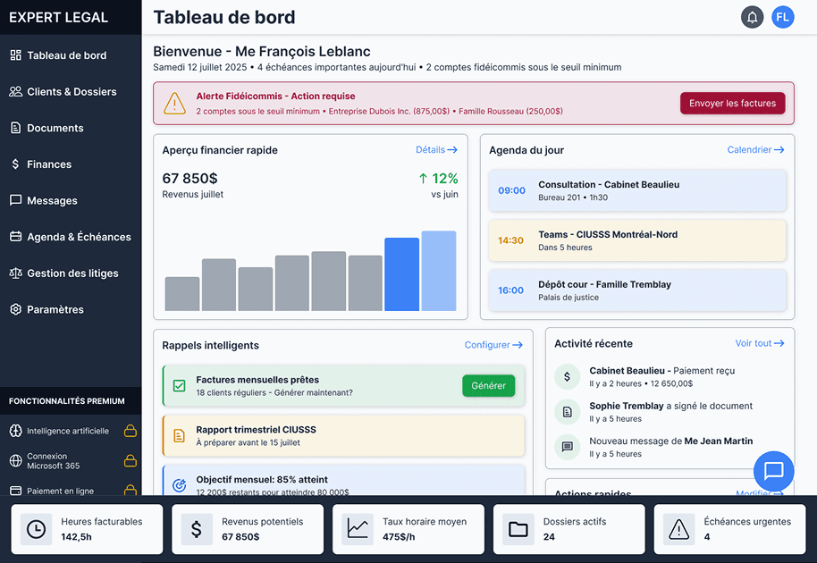Image resolution: width=817 pixels, height=563 pixels.
Task: Open the 09:00 Consultation Cabinet Beaulieu event
Action: [x=636, y=190]
